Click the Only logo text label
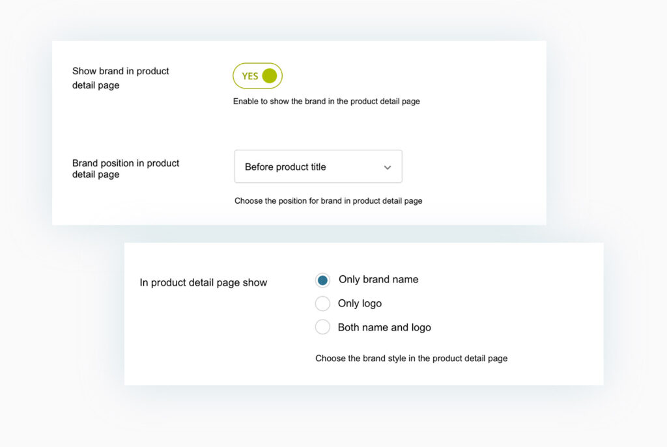The image size is (667, 447). tap(360, 303)
